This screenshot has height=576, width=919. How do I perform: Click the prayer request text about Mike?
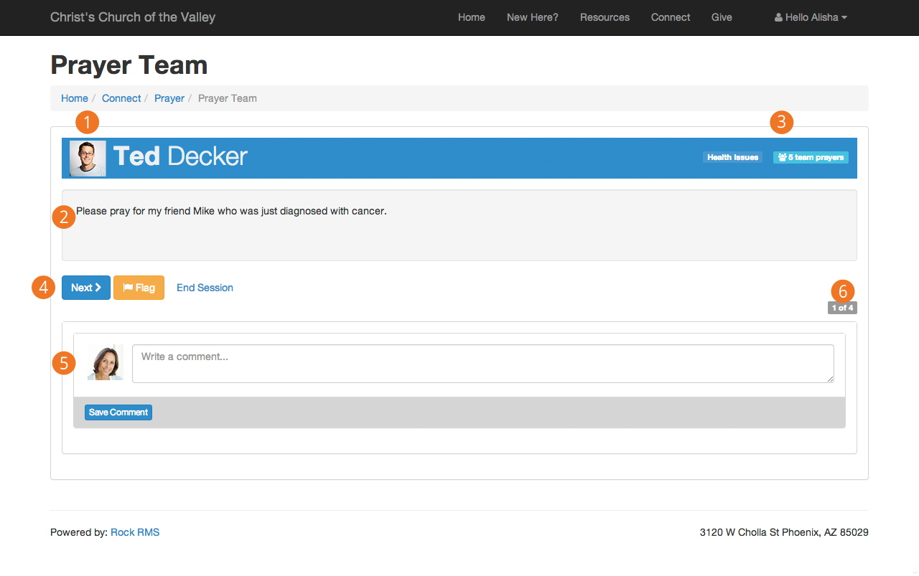point(231,211)
